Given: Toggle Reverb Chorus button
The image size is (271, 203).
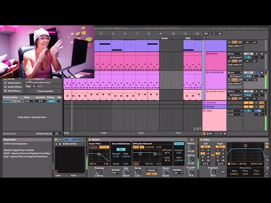Looking at the screenshot, I should tap(179, 144).
